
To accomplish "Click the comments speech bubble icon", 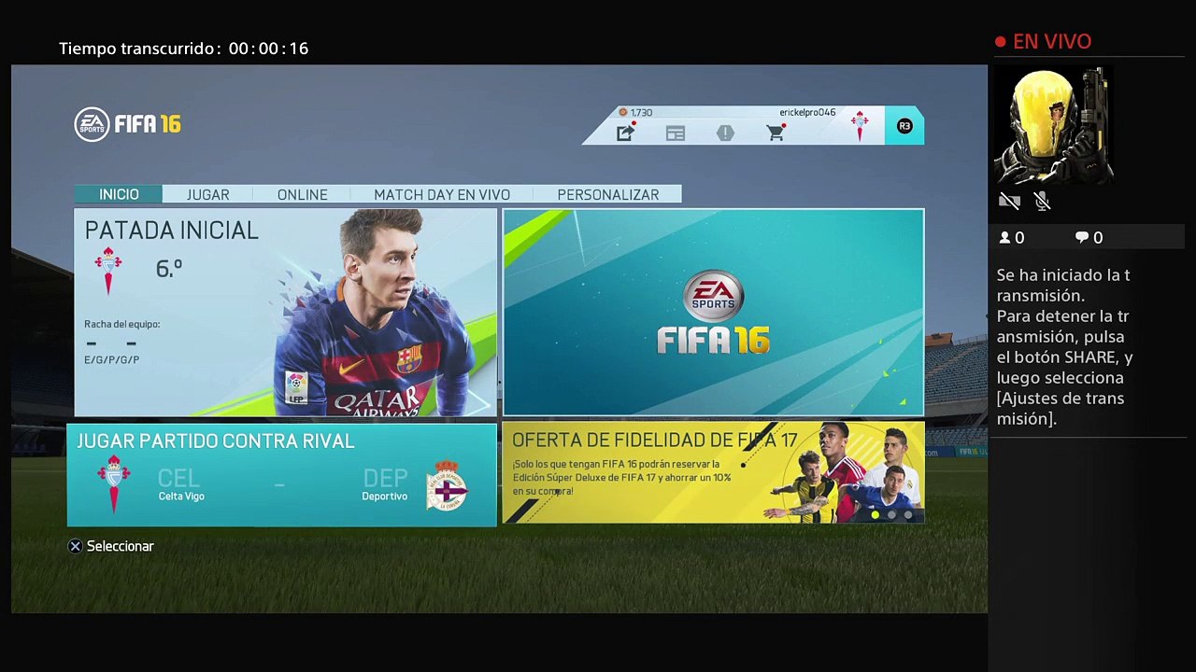I will point(1082,238).
